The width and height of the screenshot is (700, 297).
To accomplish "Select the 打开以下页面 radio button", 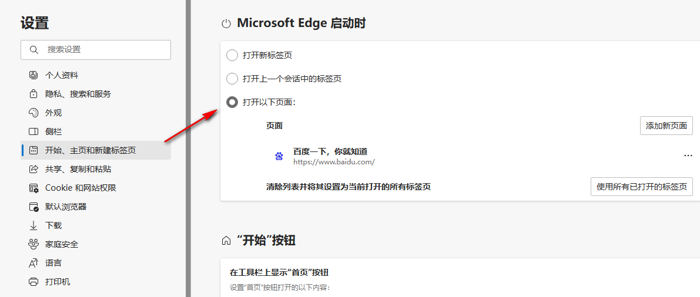I will 232,102.
